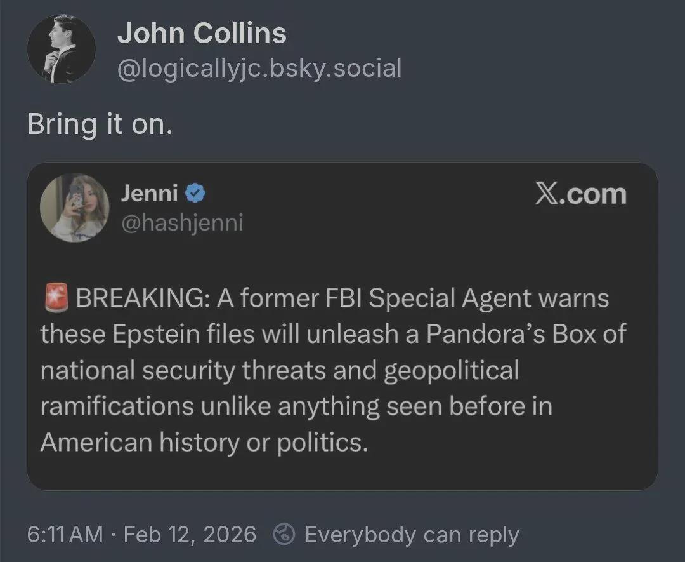Click the "Feb 12, 2026" post date
The height and width of the screenshot is (562, 685).
click(x=190, y=535)
